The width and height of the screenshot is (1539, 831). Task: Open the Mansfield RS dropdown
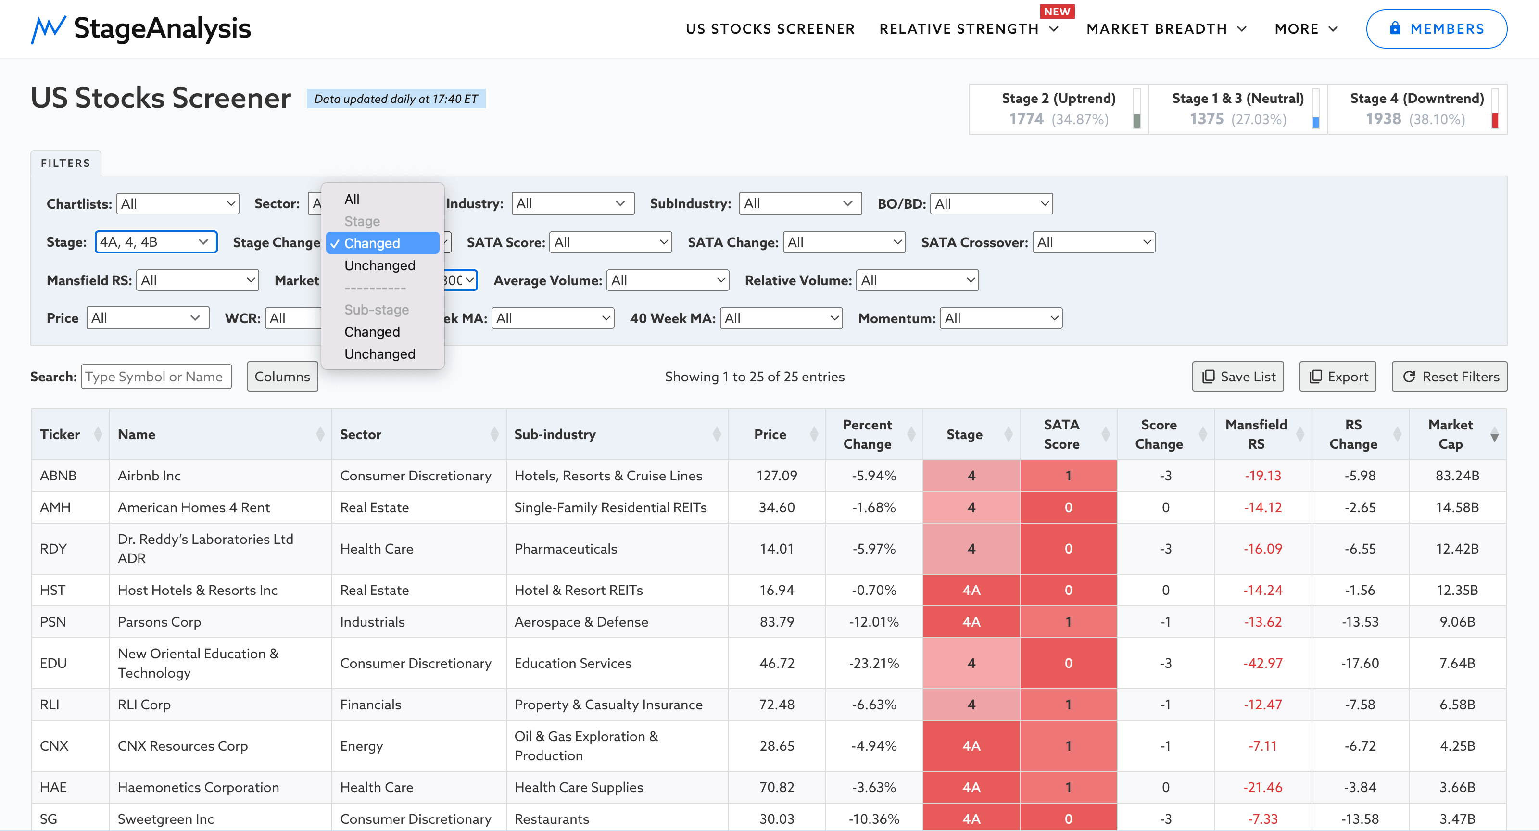click(x=198, y=280)
